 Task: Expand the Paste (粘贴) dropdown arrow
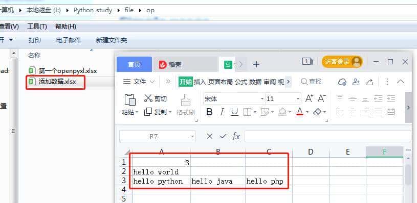pyautogui.click(x=137, y=112)
